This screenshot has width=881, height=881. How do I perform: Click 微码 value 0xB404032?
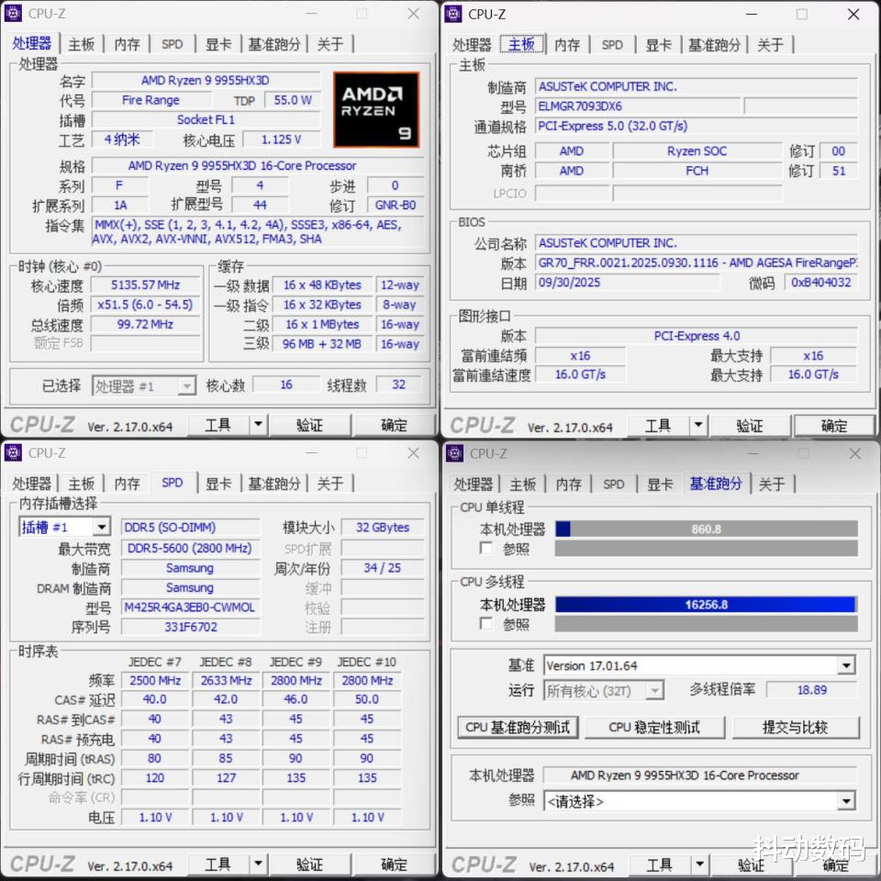(821, 282)
